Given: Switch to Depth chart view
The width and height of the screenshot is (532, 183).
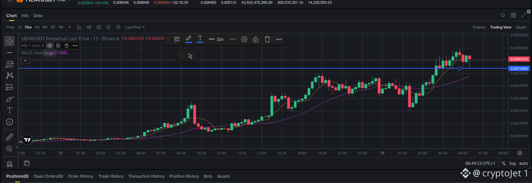Looking at the screenshot, I should [x=521, y=27].
